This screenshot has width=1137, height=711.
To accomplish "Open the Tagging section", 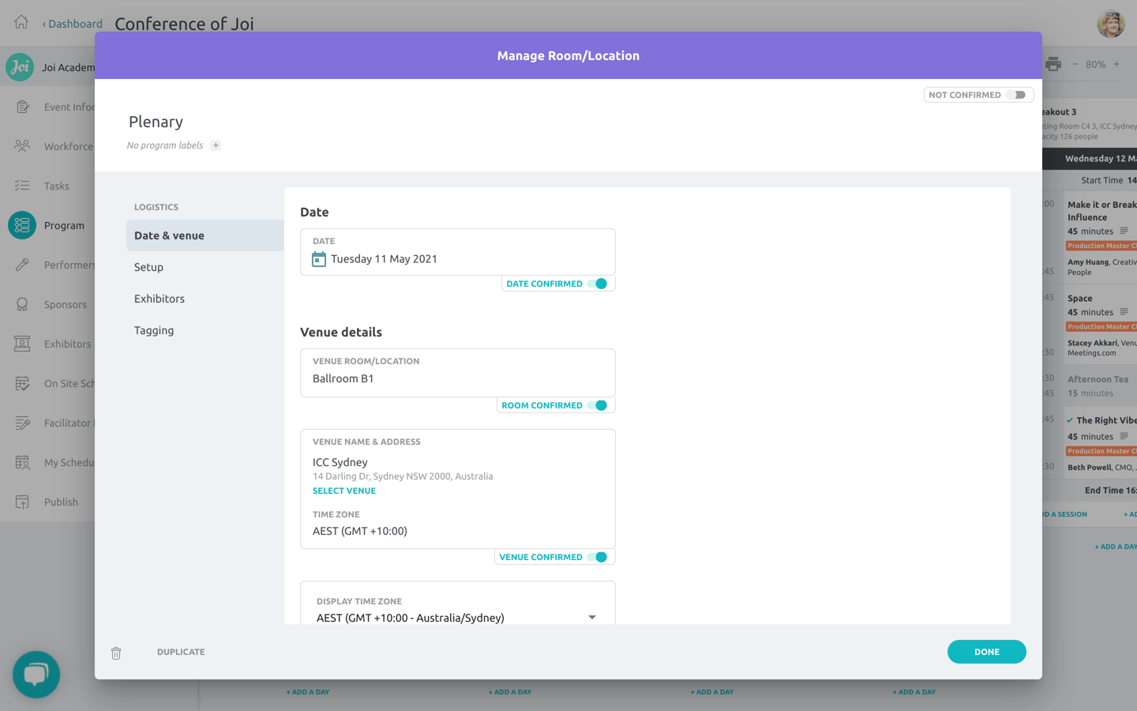I will tap(154, 330).
